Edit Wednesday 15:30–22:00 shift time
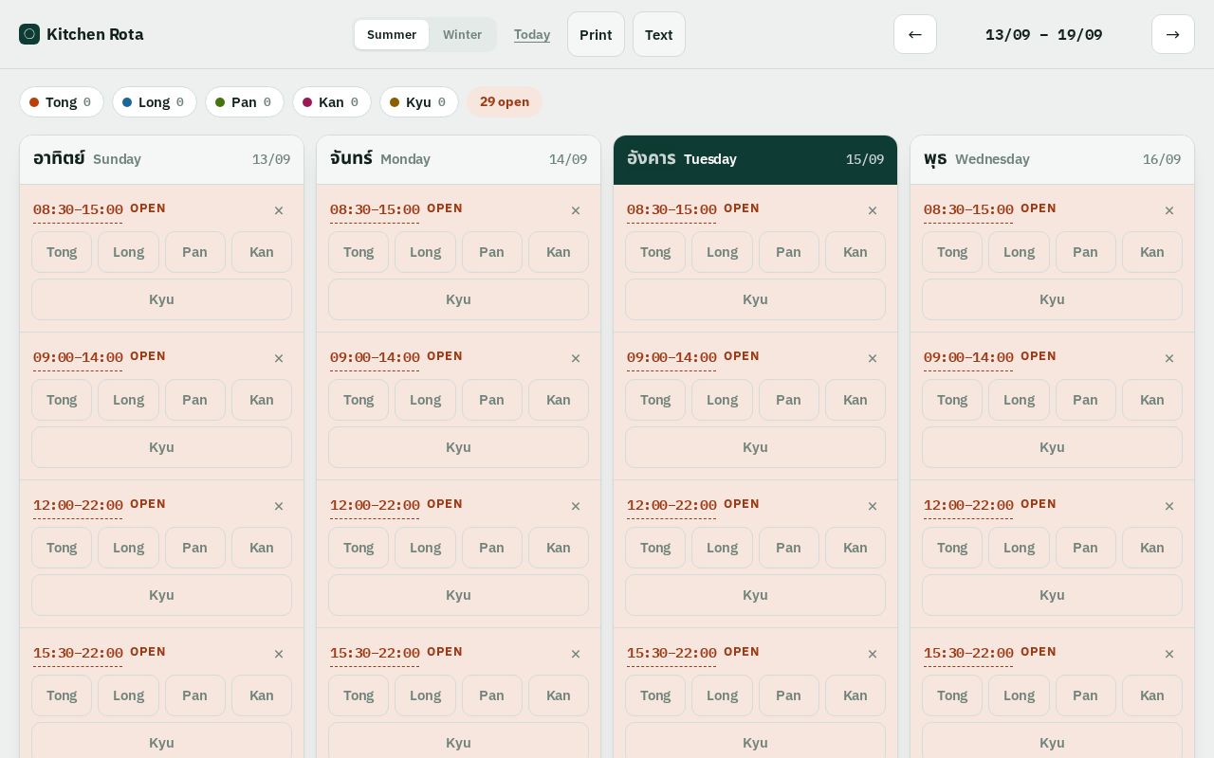 click(x=968, y=654)
